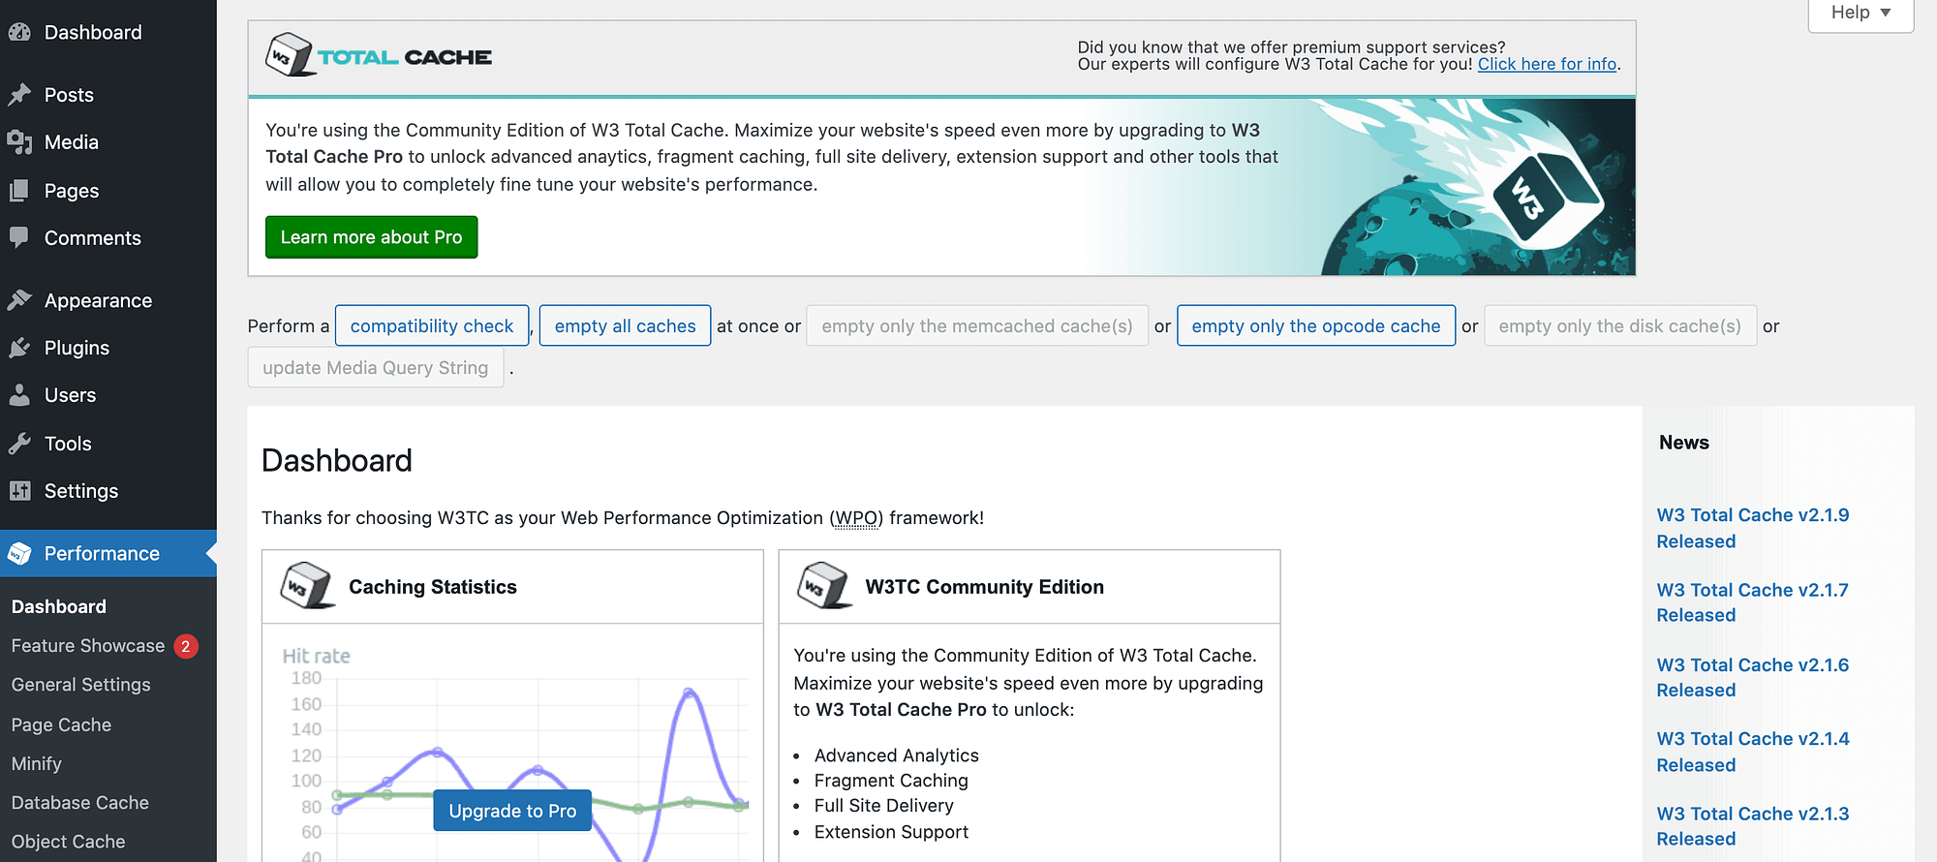Go to the Users menu
This screenshot has width=1937, height=862.
tap(108, 395)
